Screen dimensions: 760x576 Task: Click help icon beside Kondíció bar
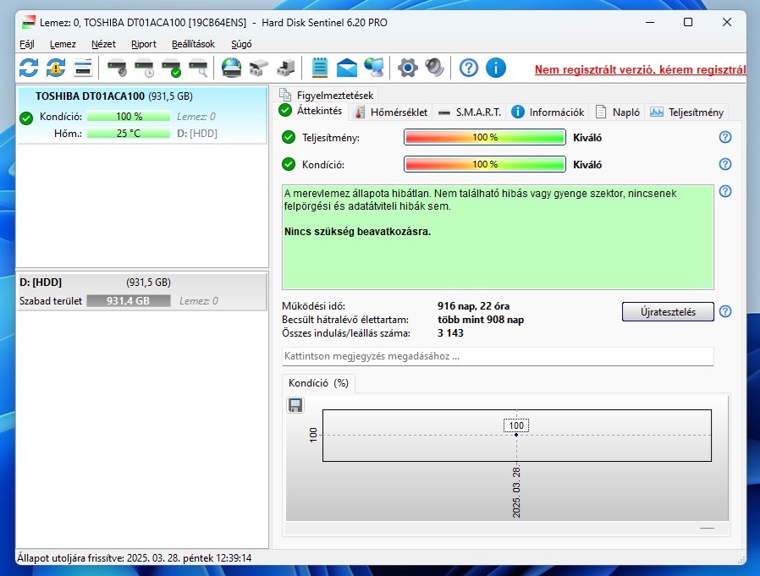[x=725, y=164]
